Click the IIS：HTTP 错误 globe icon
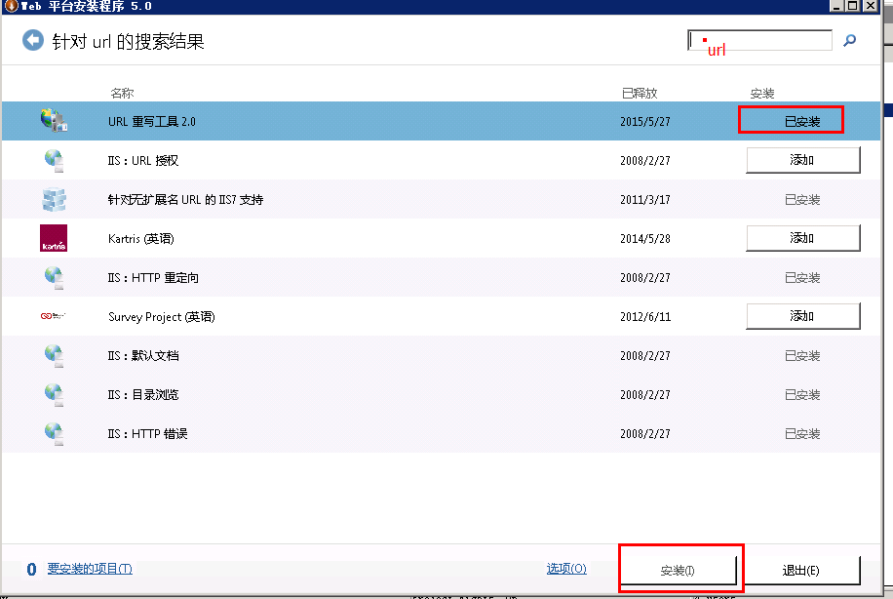This screenshot has height=599, width=893. tap(54, 434)
